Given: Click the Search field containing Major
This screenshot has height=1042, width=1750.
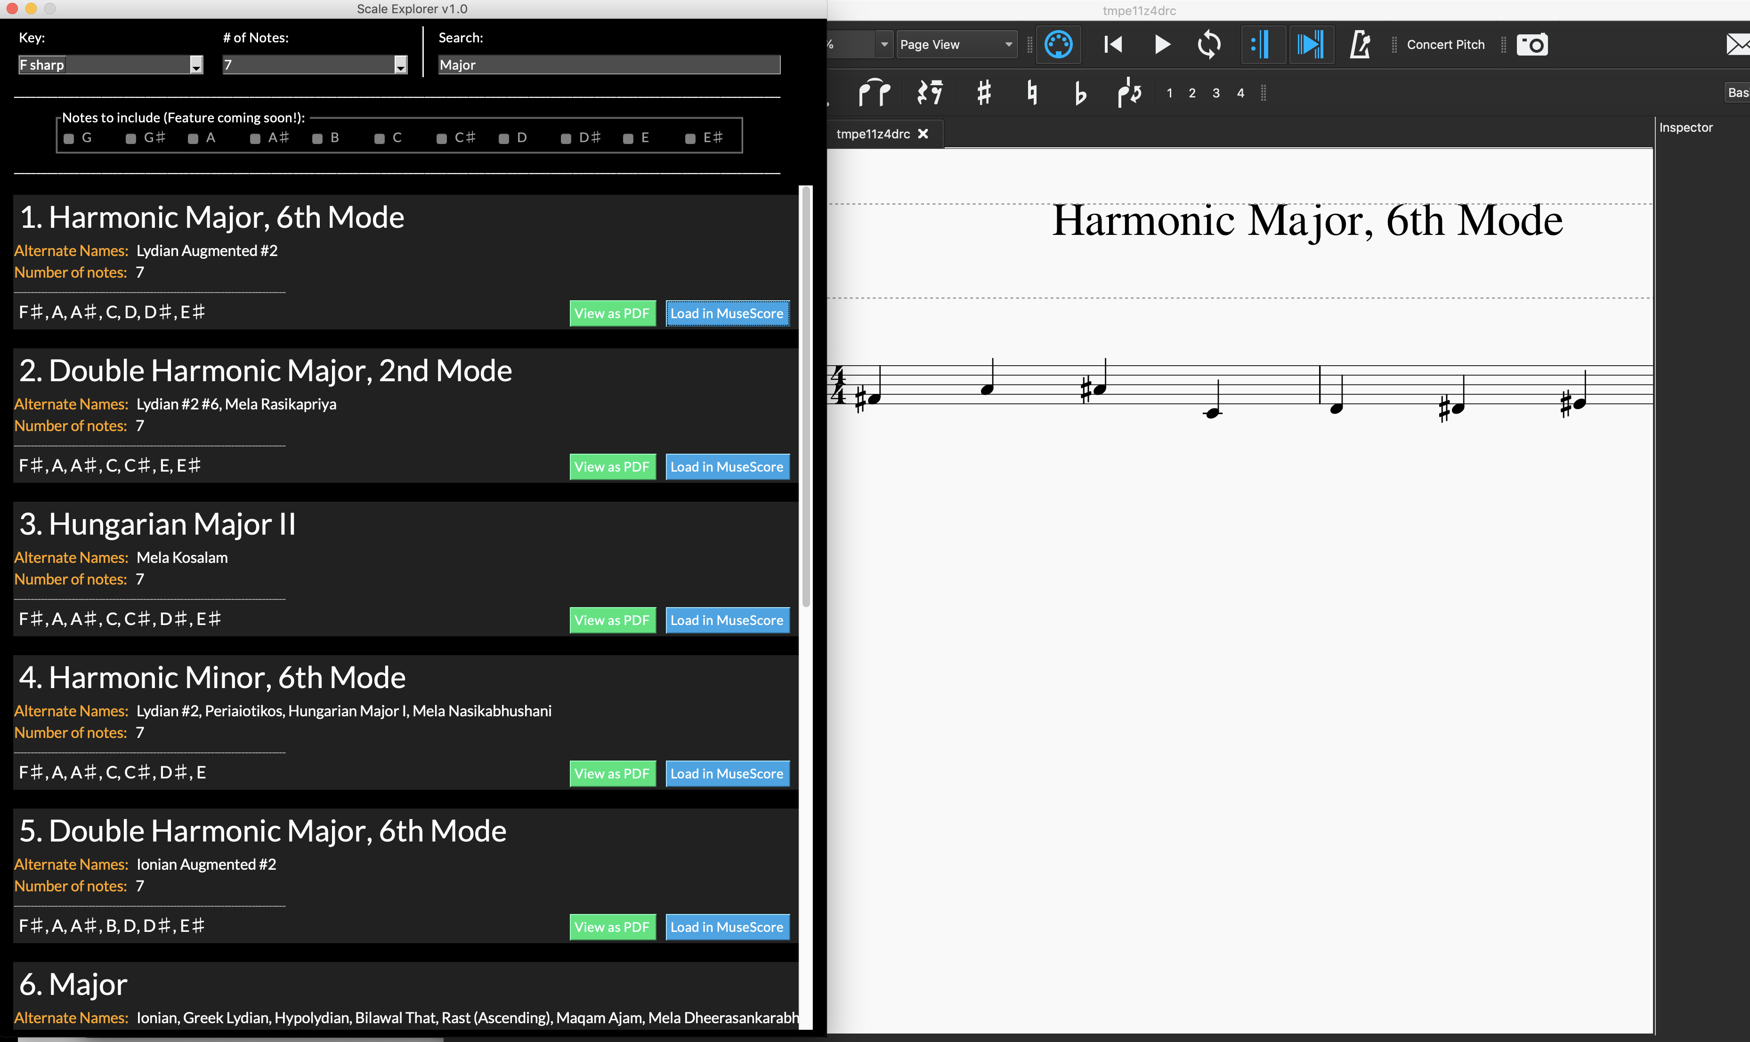Looking at the screenshot, I should coord(608,64).
